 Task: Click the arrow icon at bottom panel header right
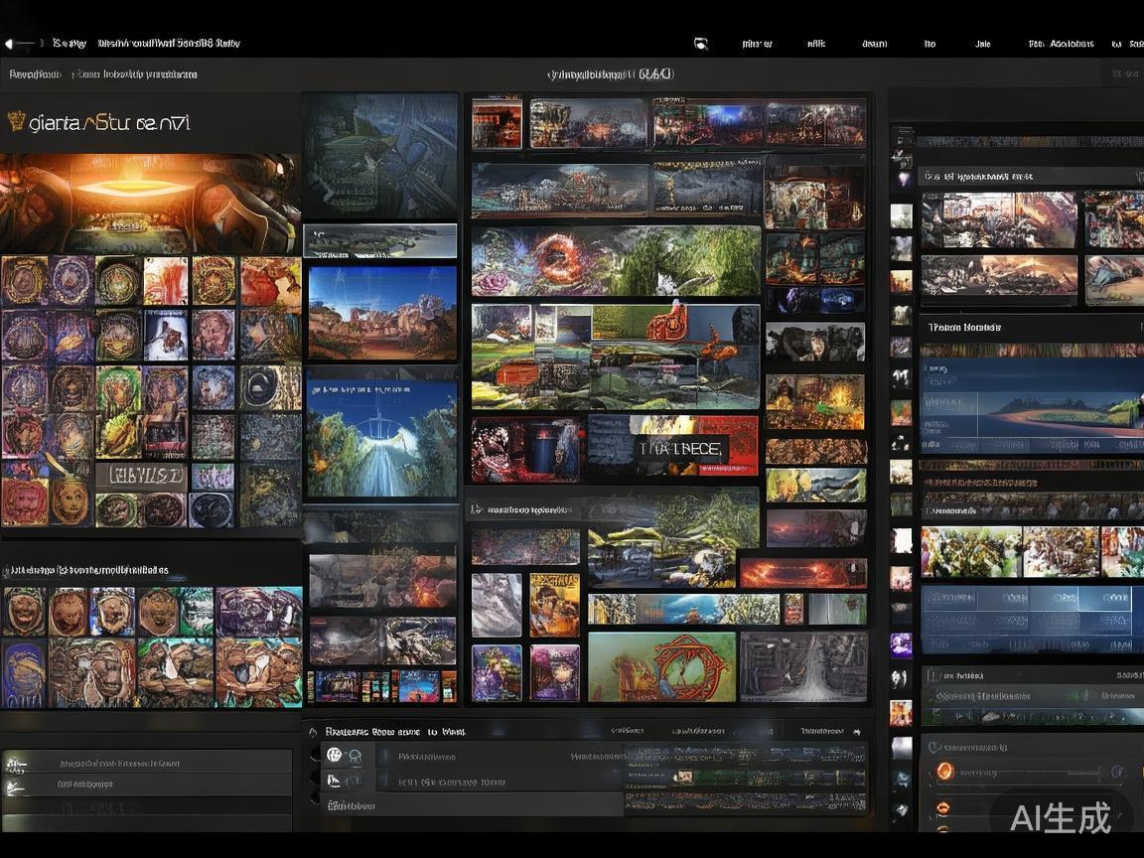pyautogui.click(x=855, y=731)
